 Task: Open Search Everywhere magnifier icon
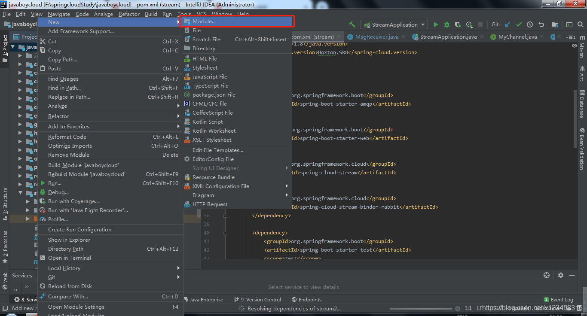tap(581, 24)
